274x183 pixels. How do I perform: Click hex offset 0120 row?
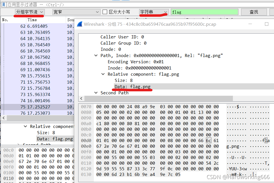(x=86, y=169)
